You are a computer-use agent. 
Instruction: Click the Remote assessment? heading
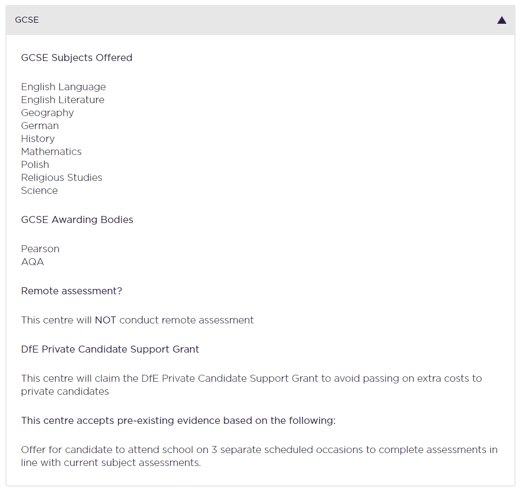point(72,291)
